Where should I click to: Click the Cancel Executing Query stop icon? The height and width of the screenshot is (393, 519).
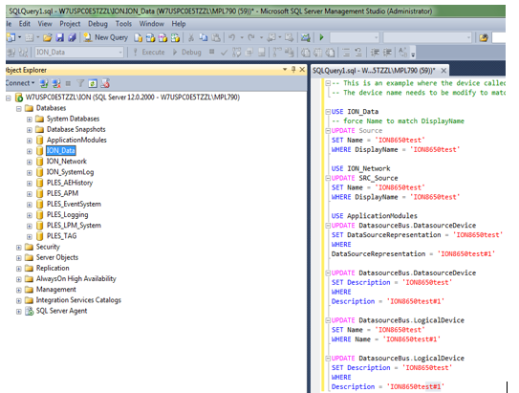pos(212,52)
